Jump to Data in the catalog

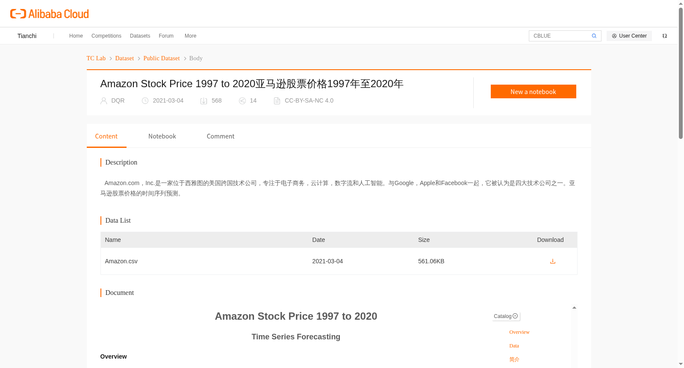514,346
